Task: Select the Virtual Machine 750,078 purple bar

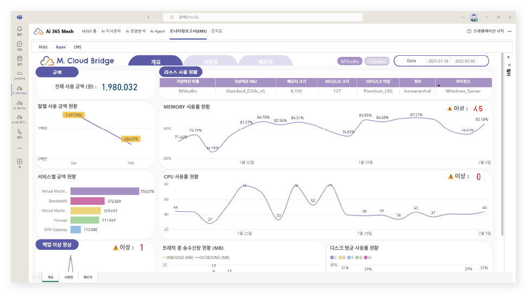Action: coord(105,191)
